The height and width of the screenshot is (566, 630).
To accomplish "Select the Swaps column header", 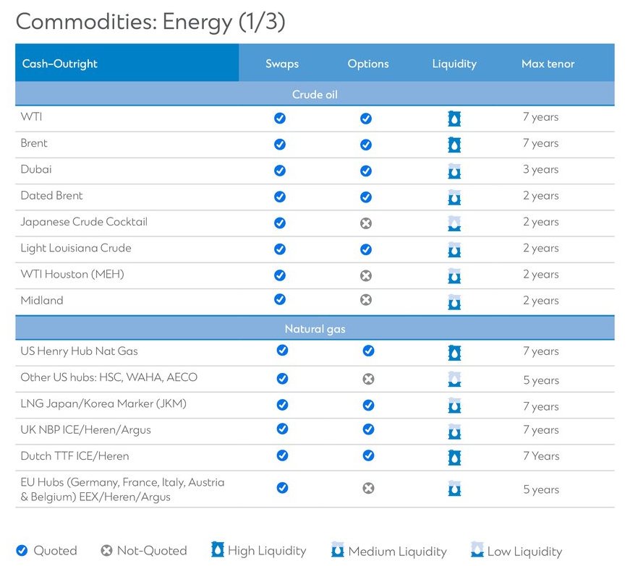I will 281,64.
